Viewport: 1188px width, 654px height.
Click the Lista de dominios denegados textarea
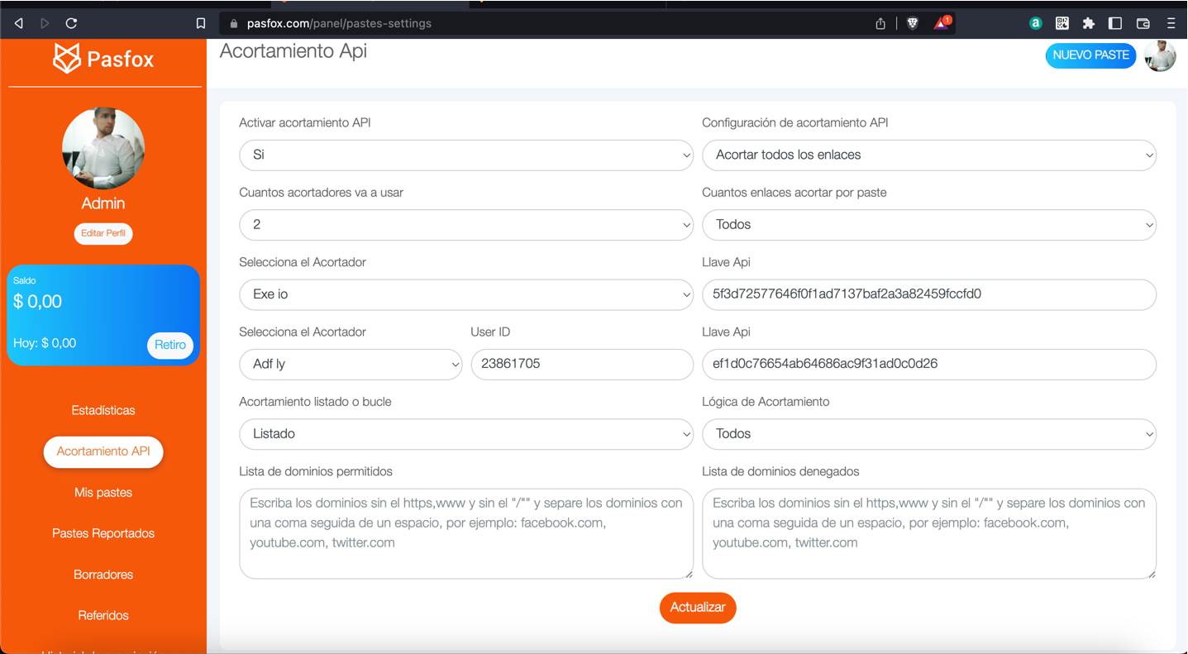pos(929,533)
